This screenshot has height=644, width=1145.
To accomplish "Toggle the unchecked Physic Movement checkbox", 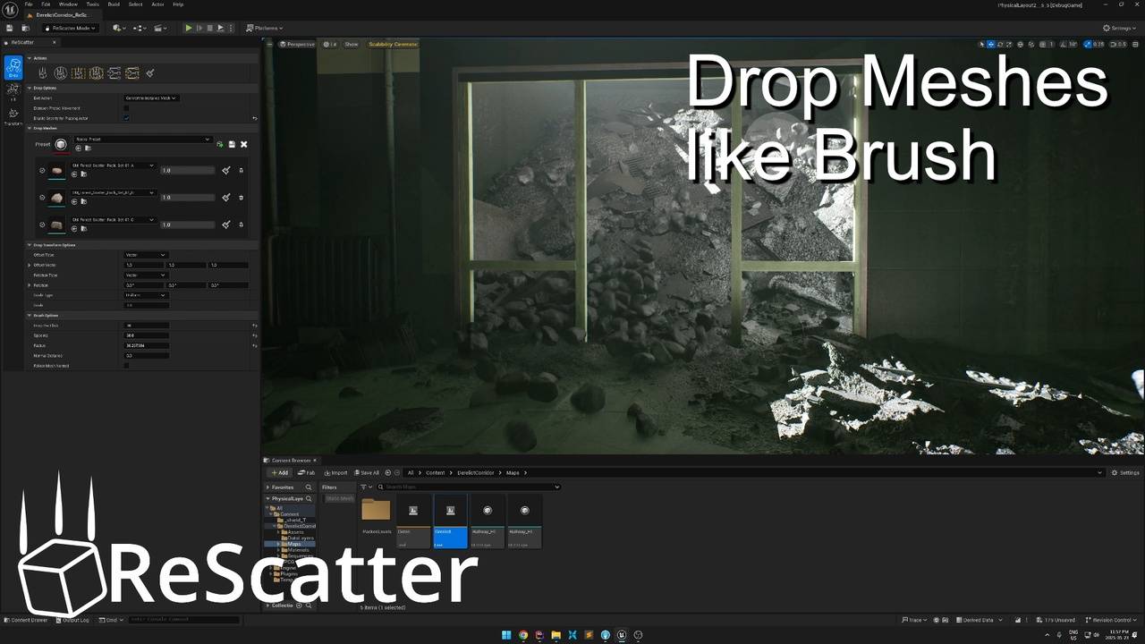I will coord(126,108).
